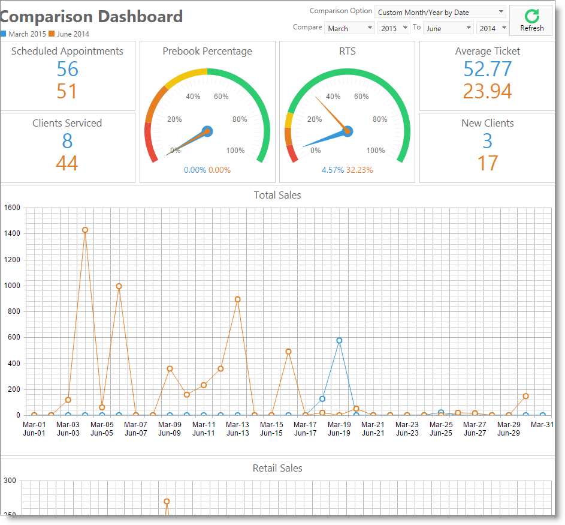
Task: Click the RTS gauge needle hub
Action: [348, 131]
